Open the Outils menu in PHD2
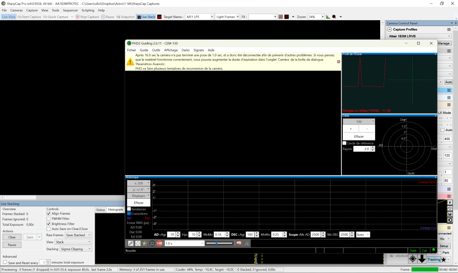The image size is (458, 273). (x=156, y=50)
